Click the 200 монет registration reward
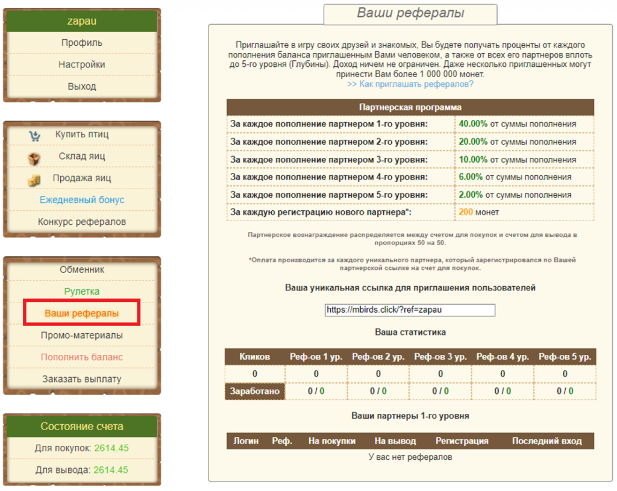This screenshot has width=617, height=491. pyautogui.click(x=479, y=212)
